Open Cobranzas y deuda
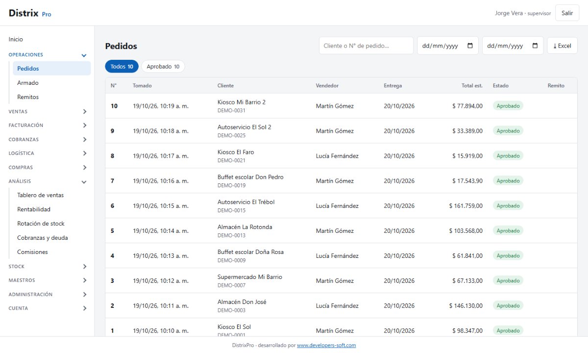Image resolution: width=588 pixels, height=353 pixels. tap(52, 238)
